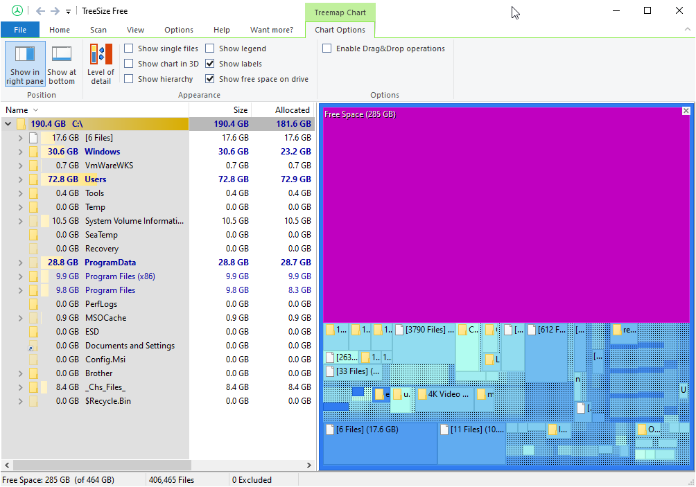Expand System Volume Information node
Viewport: 696px width, 487px height.
[20, 221]
